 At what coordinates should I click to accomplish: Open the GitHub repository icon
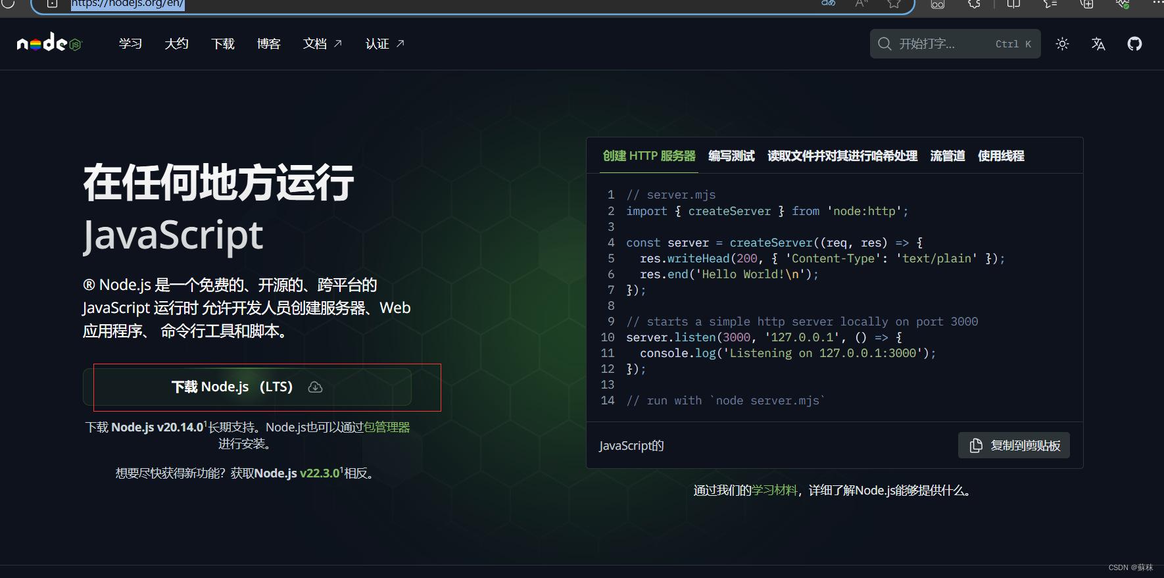(x=1134, y=44)
